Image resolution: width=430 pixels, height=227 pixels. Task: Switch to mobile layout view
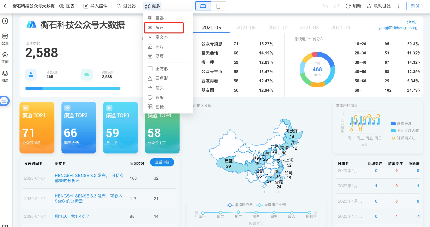(218, 6)
